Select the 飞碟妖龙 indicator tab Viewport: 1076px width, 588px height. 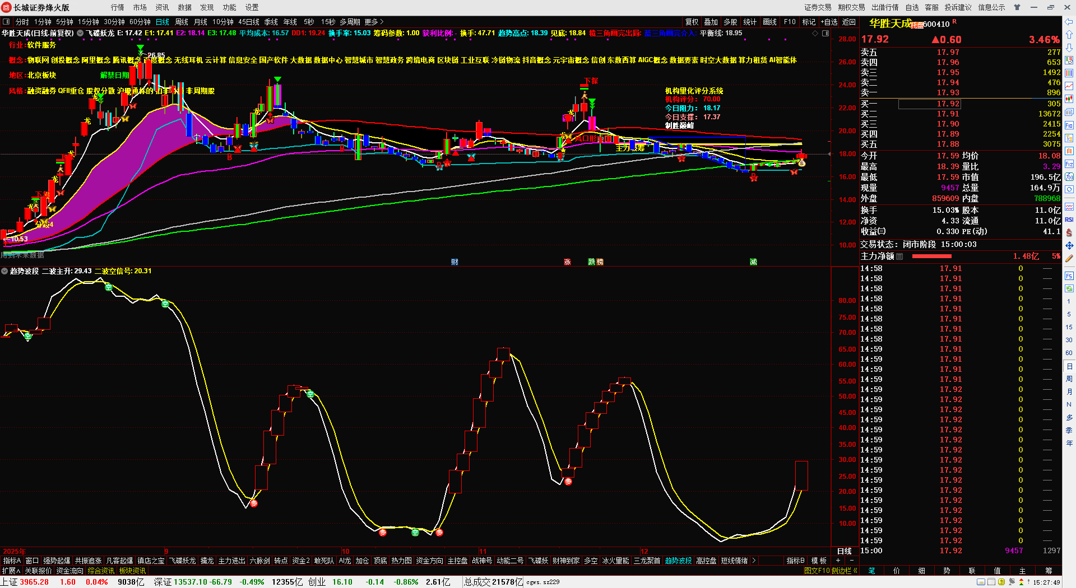[183, 561]
